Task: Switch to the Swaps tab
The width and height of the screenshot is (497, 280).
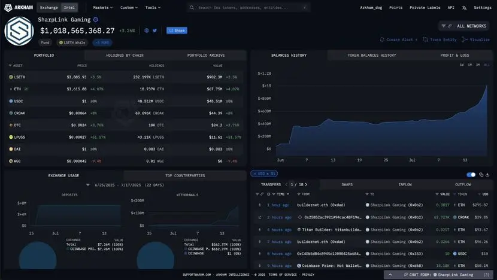Action: [347, 184]
